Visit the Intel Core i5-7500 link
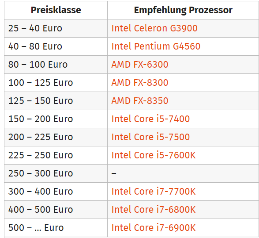Image resolution: width=259 pixels, height=238 pixels. [x=150, y=137]
